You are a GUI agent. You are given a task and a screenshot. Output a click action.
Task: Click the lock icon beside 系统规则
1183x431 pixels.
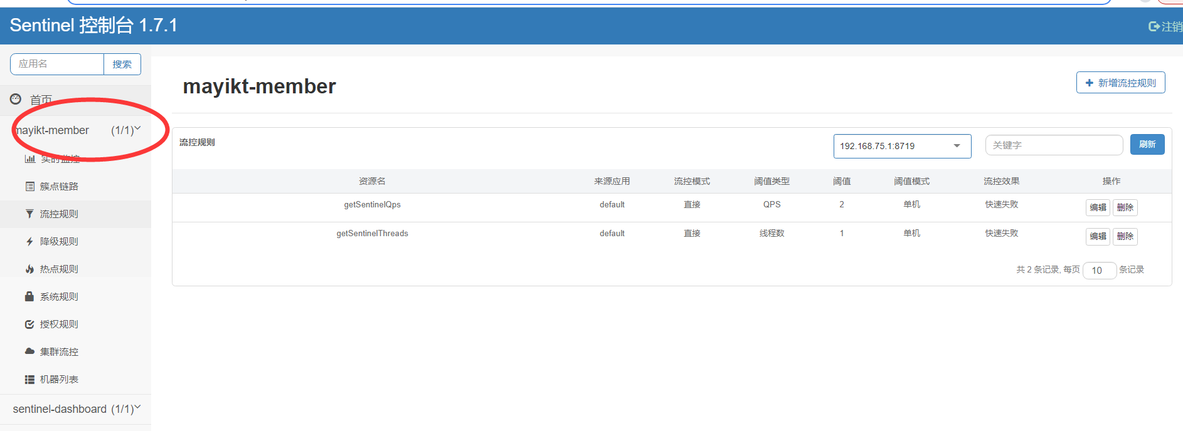tap(29, 296)
